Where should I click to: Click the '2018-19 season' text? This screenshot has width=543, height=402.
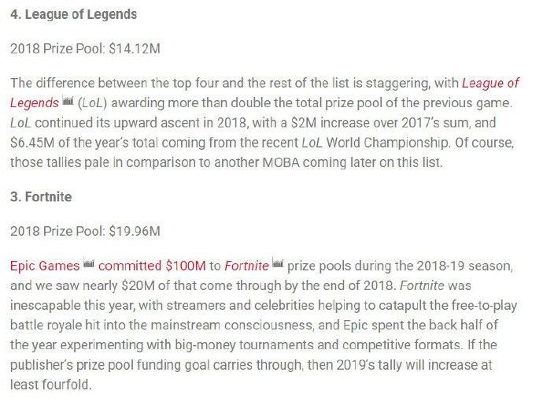tap(464, 266)
